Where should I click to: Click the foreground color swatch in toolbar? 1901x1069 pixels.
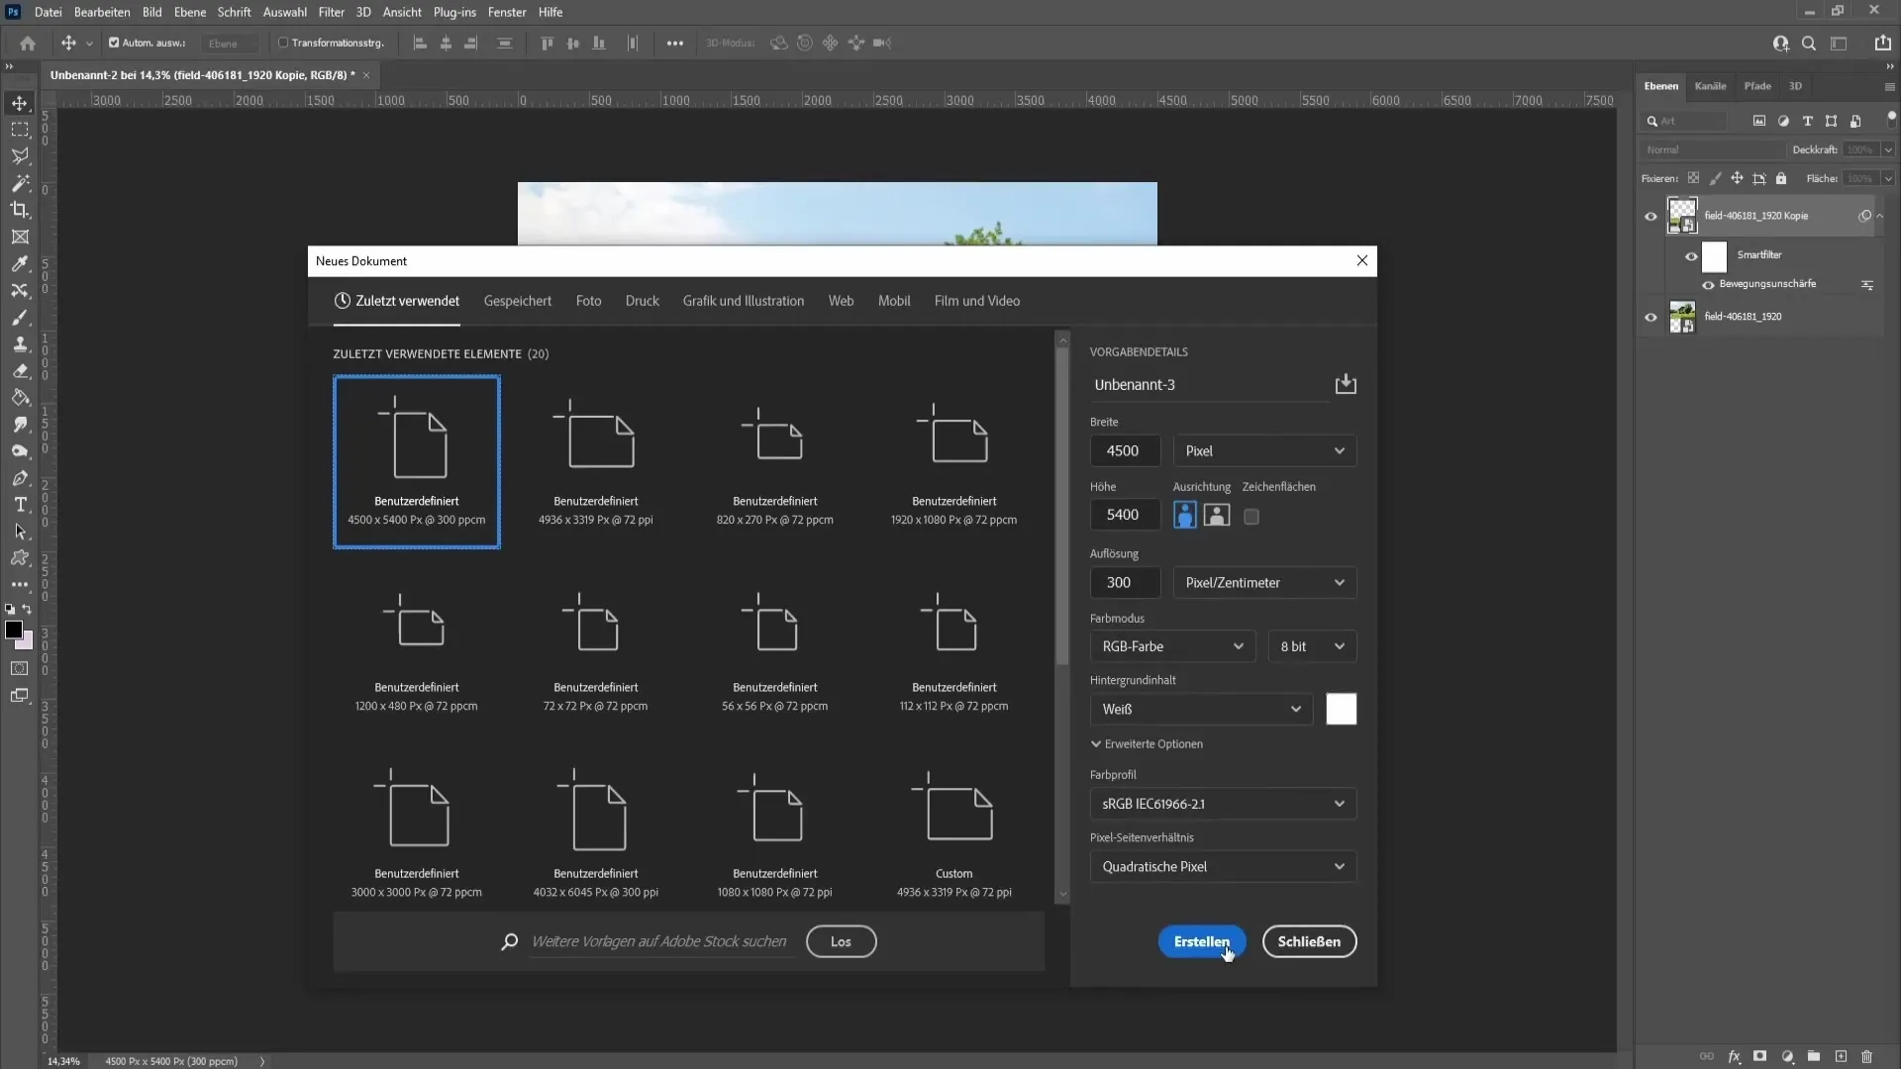pyautogui.click(x=13, y=630)
